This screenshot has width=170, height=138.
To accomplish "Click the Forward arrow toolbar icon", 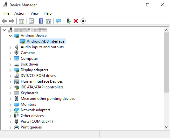I will click(12, 21).
